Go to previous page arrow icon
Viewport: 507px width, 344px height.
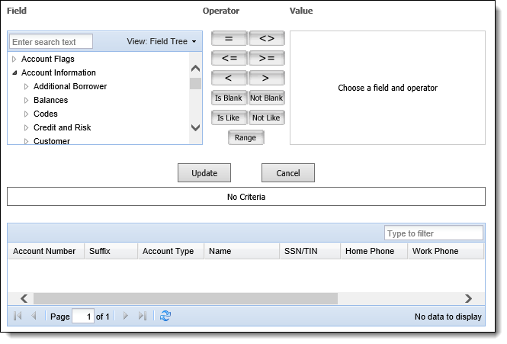click(34, 316)
